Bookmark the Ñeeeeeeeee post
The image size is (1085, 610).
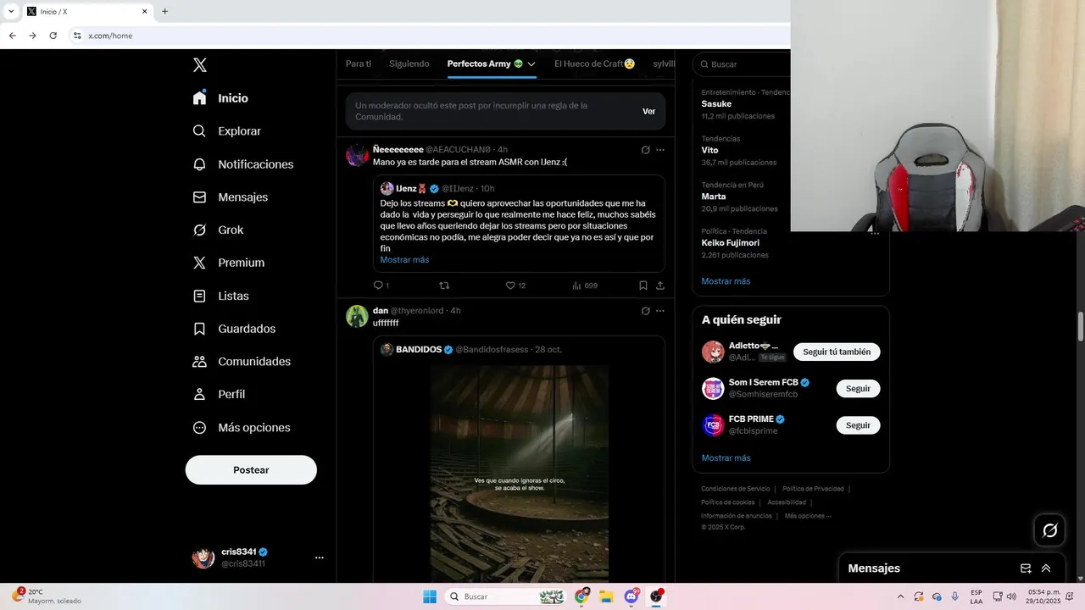pyautogui.click(x=643, y=286)
